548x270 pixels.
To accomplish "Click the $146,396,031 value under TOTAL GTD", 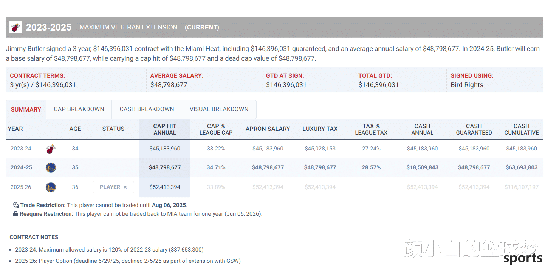I will pyautogui.click(x=378, y=85).
